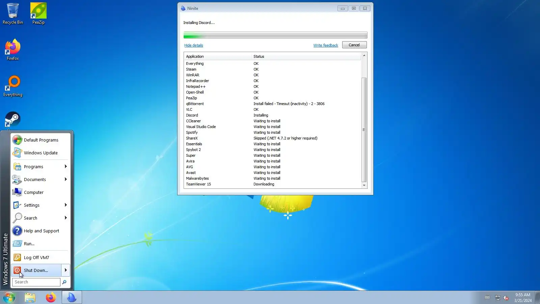Image resolution: width=540 pixels, height=304 pixels.
Task: Click Hide details link in Ninite
Action: point(194,45)
